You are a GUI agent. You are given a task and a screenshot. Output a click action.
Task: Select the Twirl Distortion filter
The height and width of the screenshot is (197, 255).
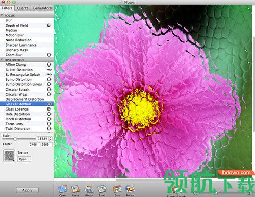point(27,129)
